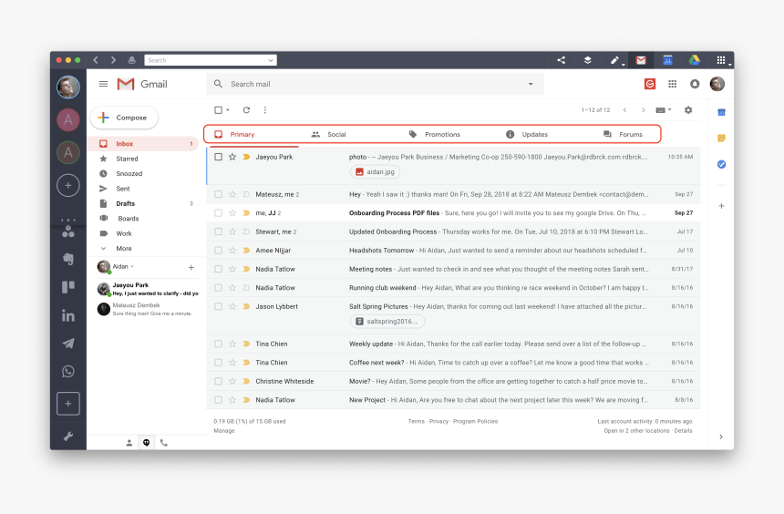Open the Gmail icon in the top toolbar
This screenshot has width=784, height=514.
[x=641, y=60]
